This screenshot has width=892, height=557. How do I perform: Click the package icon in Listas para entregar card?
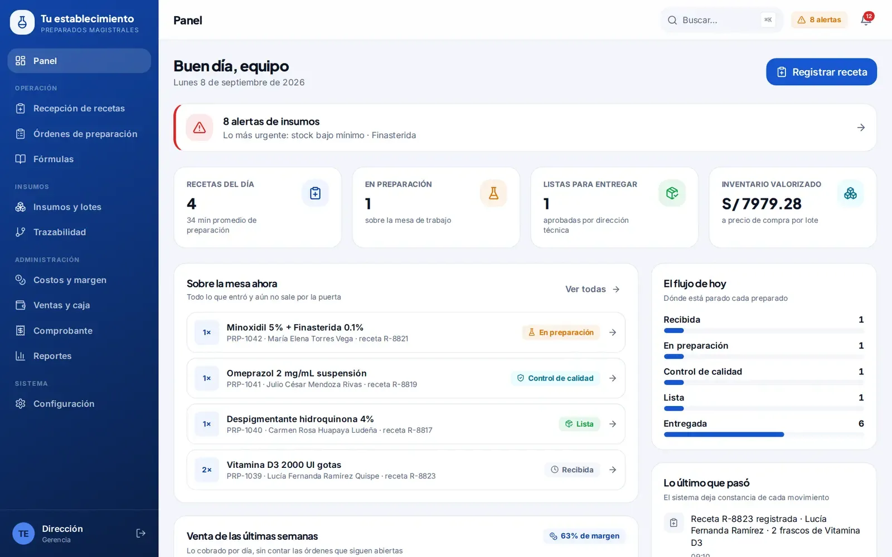[x=672, y=193]
